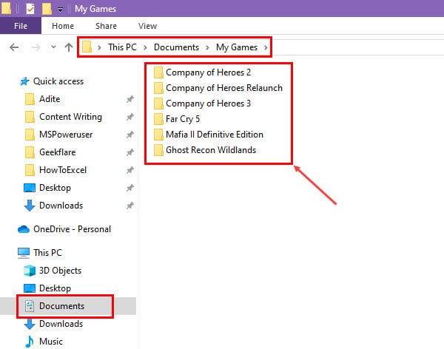444x349 pixels.
Task: Switch to the Home ribbon tab
Action: point(63,26)
